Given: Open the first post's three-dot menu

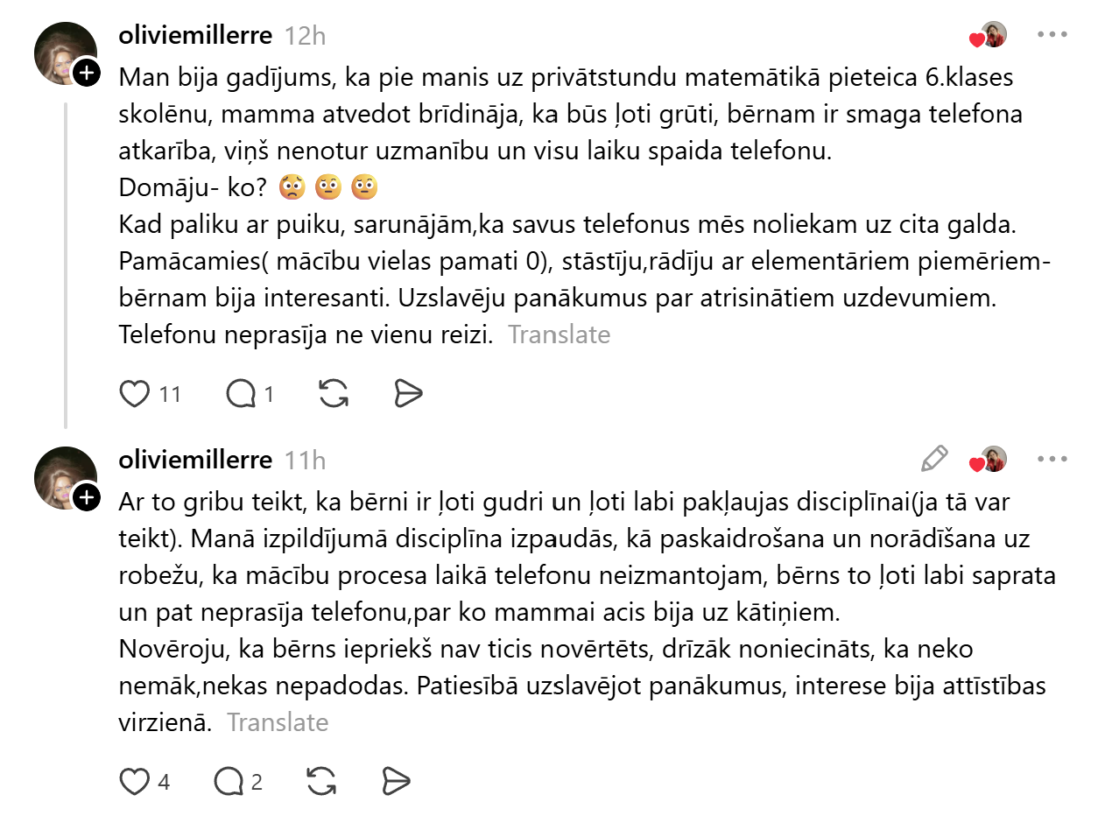Looking at the screenshot, I should point(1052,35).
